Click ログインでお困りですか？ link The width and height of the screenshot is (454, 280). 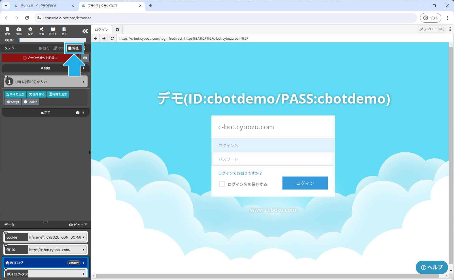[x=240, y=173]
